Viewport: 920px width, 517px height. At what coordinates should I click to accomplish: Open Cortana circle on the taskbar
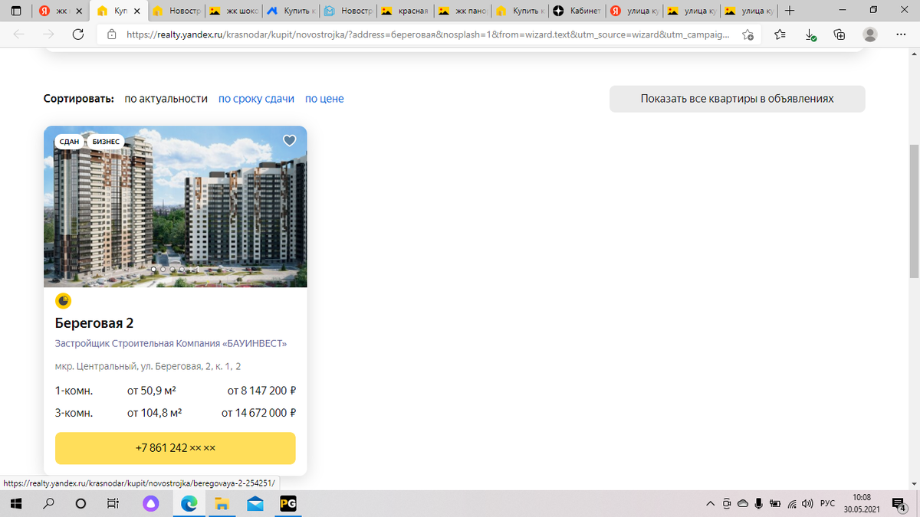tap(80, 504)
